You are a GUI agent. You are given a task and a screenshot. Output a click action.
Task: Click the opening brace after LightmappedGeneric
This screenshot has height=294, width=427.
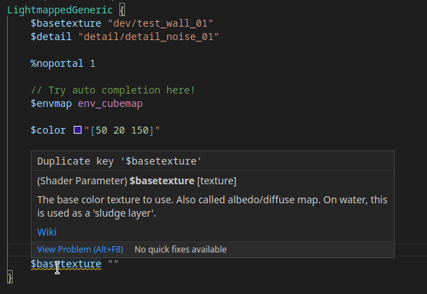122,11
